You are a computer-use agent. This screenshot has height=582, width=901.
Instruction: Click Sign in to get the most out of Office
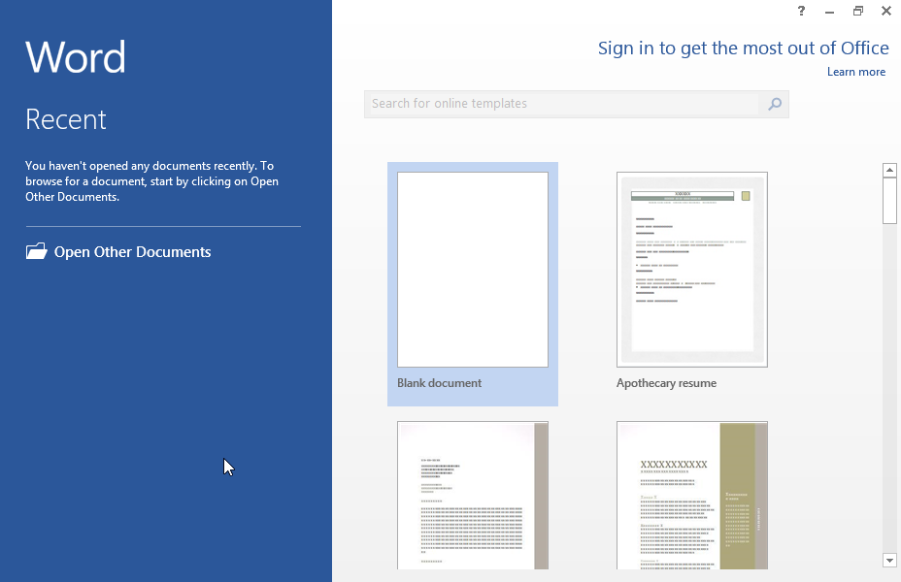743,48
